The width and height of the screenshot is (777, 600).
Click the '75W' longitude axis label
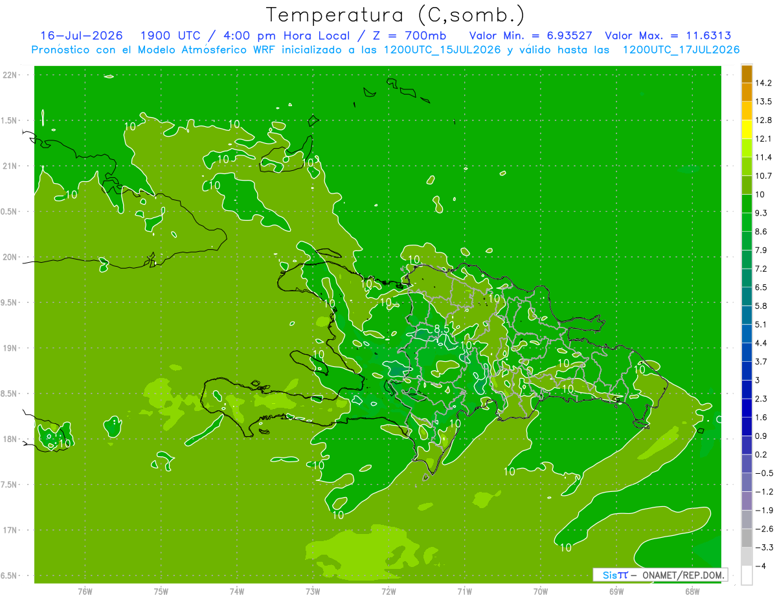point(161,590)
